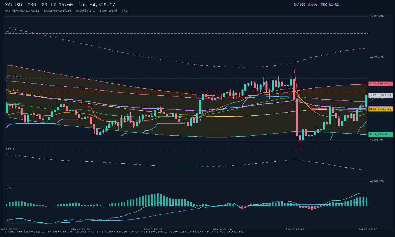This screenshot has height=237, width=395.
Task: Click the 09-17 02:00 time axis label
Action: 295,229
